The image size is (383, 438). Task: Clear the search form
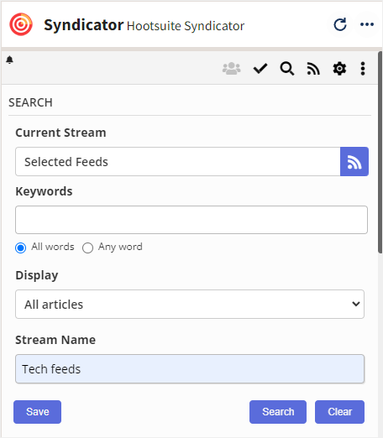339,412
